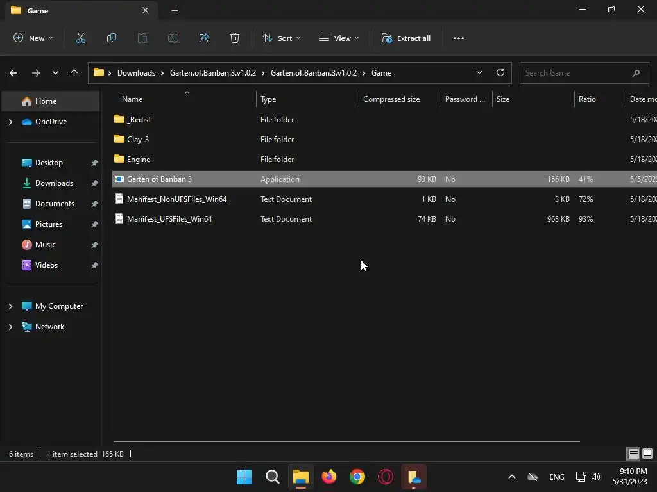Open Opera browser from the taskbar
Image resolution: width=657 pixels, height=492 pixels.
tap(386, 477)
